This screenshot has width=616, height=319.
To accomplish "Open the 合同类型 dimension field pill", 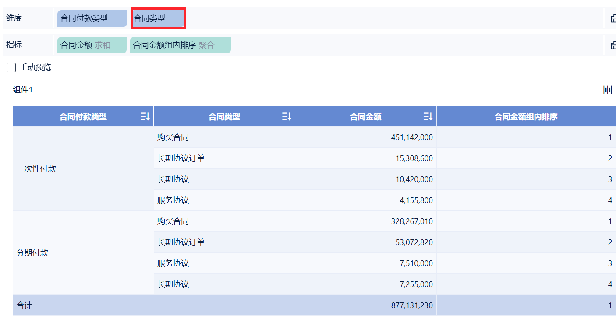I will point(158,18).
